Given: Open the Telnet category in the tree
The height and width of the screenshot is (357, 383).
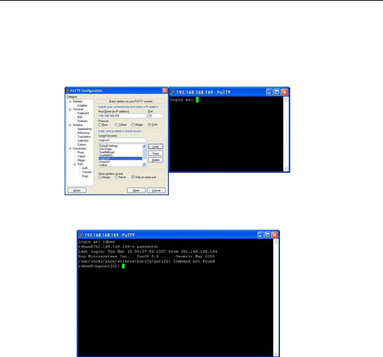Looking at the screenshot, I should 81,156.
